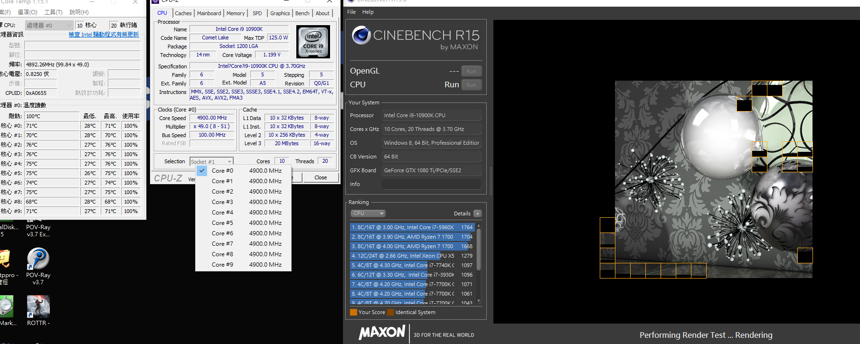860x344 pixels.
Task: Click the CPUID 0xA0655 field
Action: tap(41, 93)
